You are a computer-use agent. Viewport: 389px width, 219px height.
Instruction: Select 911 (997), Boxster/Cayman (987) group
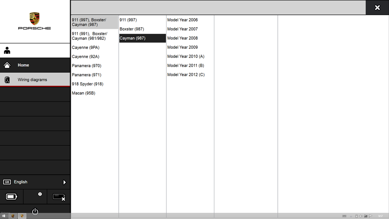click(95, 22)
